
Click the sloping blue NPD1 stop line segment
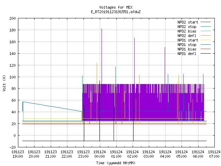click(52, 107)
